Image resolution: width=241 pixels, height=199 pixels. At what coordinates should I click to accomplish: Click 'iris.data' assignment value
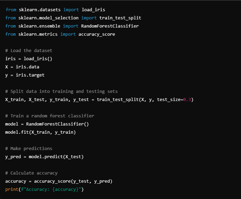[27, 67]
